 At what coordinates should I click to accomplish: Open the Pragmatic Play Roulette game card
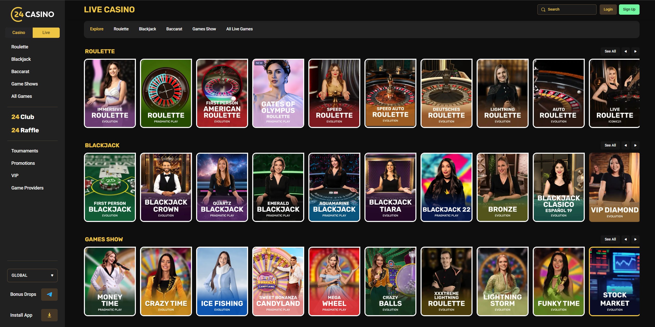(166, 93)
